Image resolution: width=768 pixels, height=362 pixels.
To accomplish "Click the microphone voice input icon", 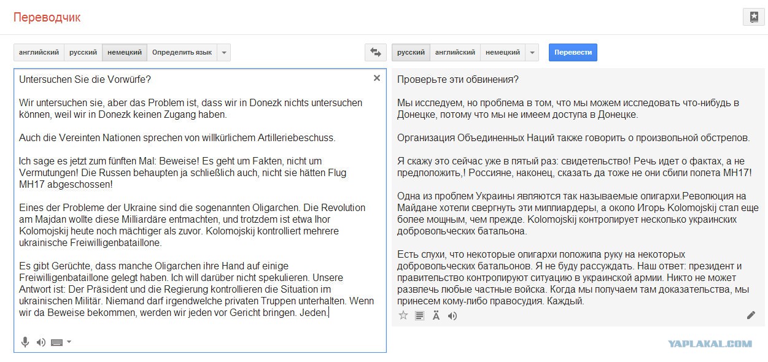I will (x=25, y=342).
